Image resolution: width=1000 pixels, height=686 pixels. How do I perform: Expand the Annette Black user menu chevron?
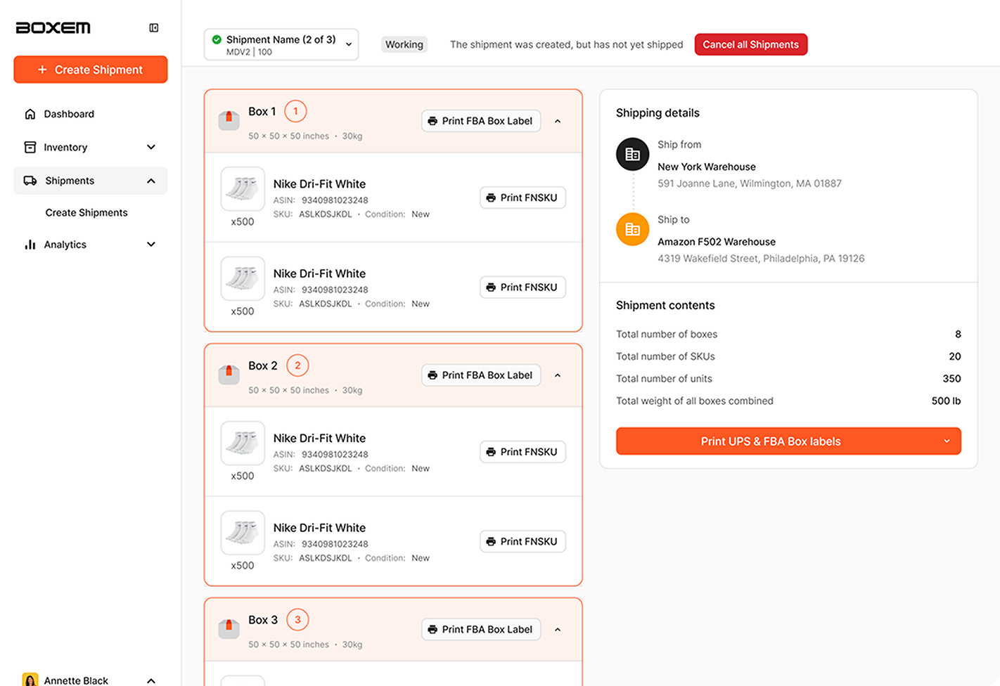tap(151, 680)
